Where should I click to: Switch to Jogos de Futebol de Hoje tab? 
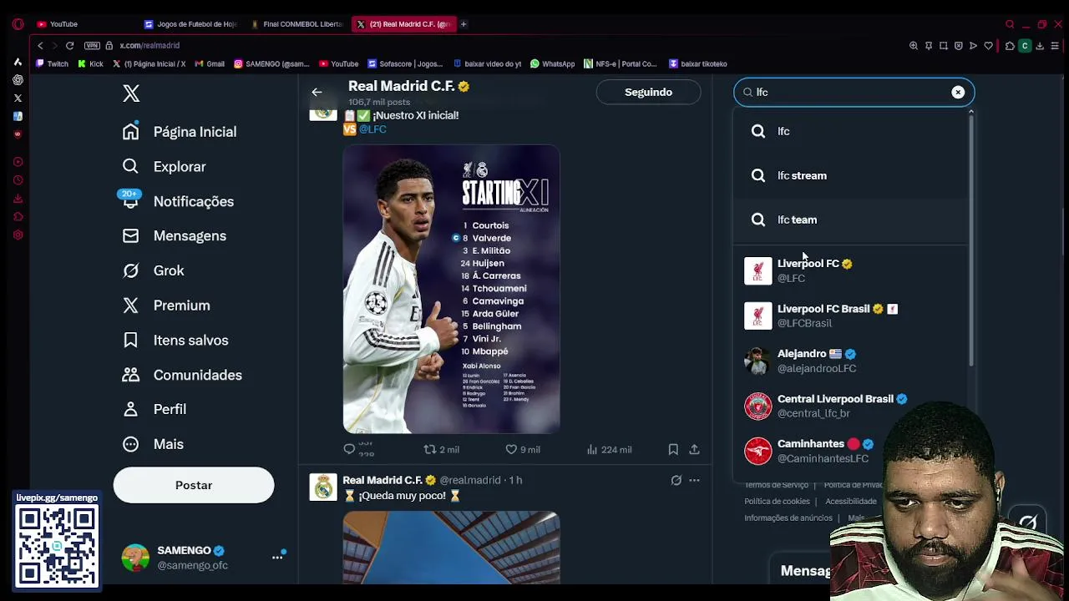tap(191, 24)
